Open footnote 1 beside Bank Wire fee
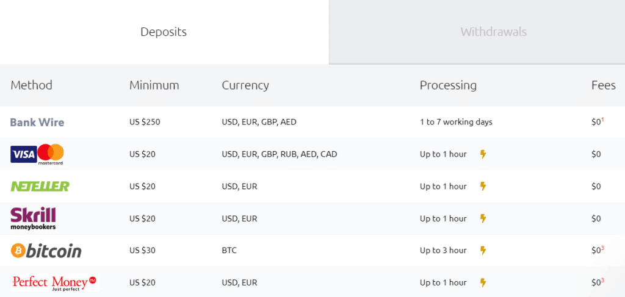This screenshot has width=625, height=297. 603,120
